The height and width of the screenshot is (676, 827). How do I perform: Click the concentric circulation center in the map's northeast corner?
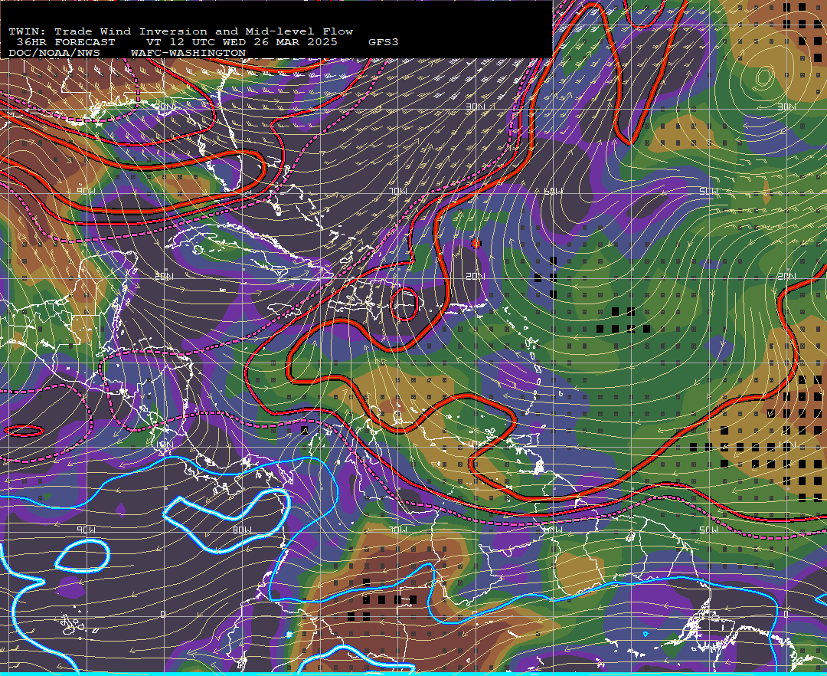coord(763,77)
